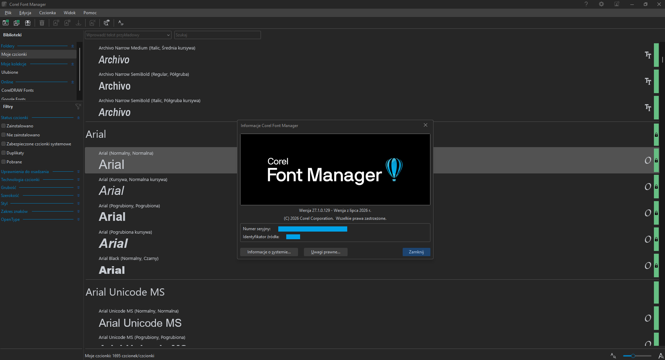Open the Plik menu
The image size is (665, 360).
[x=8, y=13]
